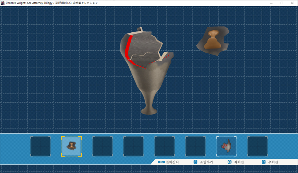
Task: Click the floating fragment with the orange figure
Action: click(213, 41)
